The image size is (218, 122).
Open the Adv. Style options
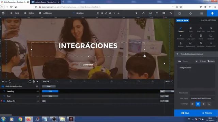211,29
